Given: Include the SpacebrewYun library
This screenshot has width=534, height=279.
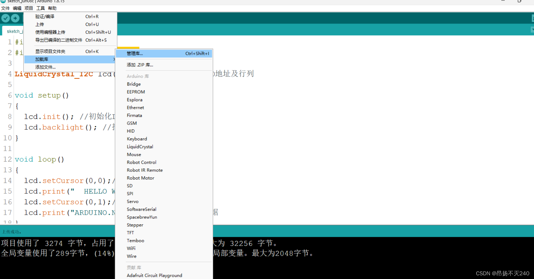Looking at the screenshot, I should pos(164,217).
